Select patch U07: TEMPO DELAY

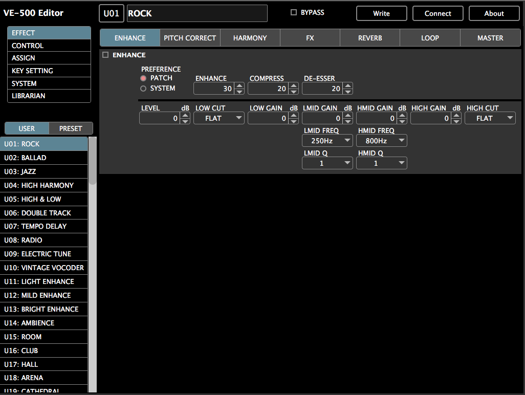click(x=44, y=226)
